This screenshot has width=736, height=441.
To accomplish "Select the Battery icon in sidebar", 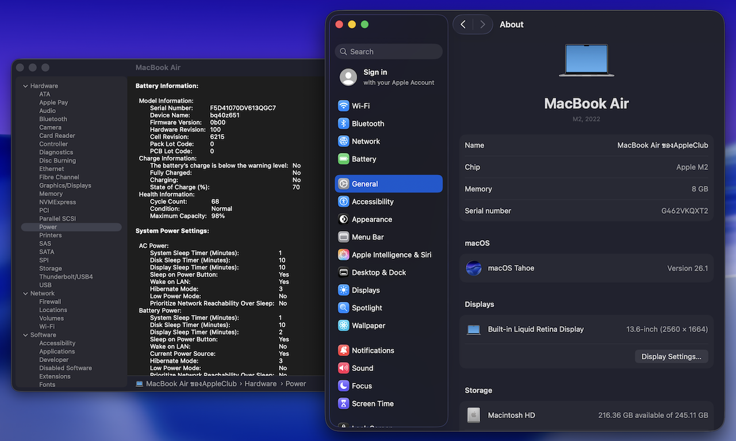I will click(x=343, y=159).
